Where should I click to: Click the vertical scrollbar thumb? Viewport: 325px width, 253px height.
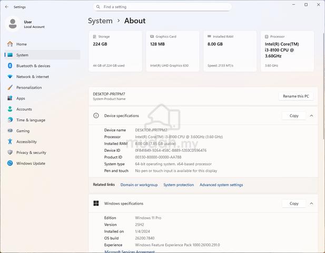[323, 86]
